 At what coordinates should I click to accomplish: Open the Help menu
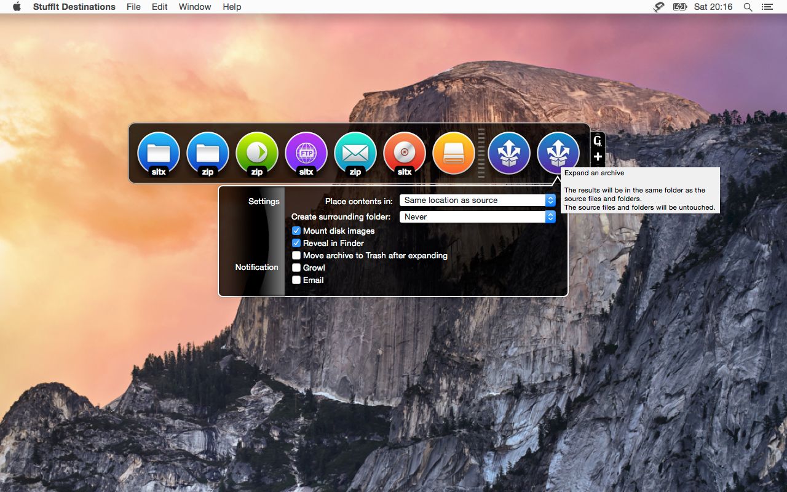click(232, 7)
